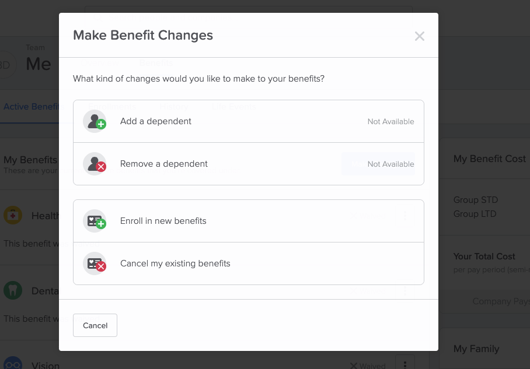Select the Add a dependent option

pos(249,121)
